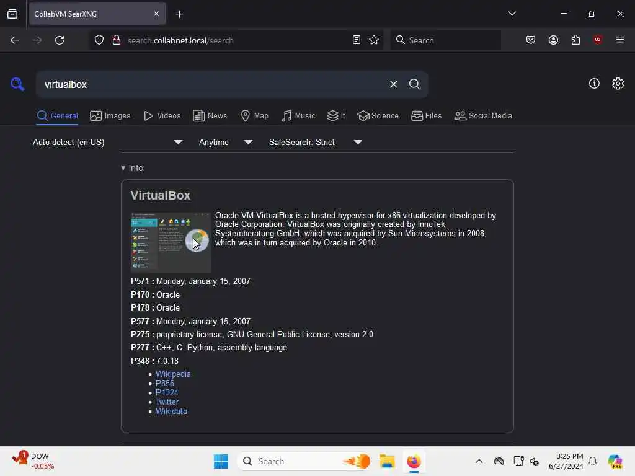Open DOW stocks widget

click(x=33, y=461)
